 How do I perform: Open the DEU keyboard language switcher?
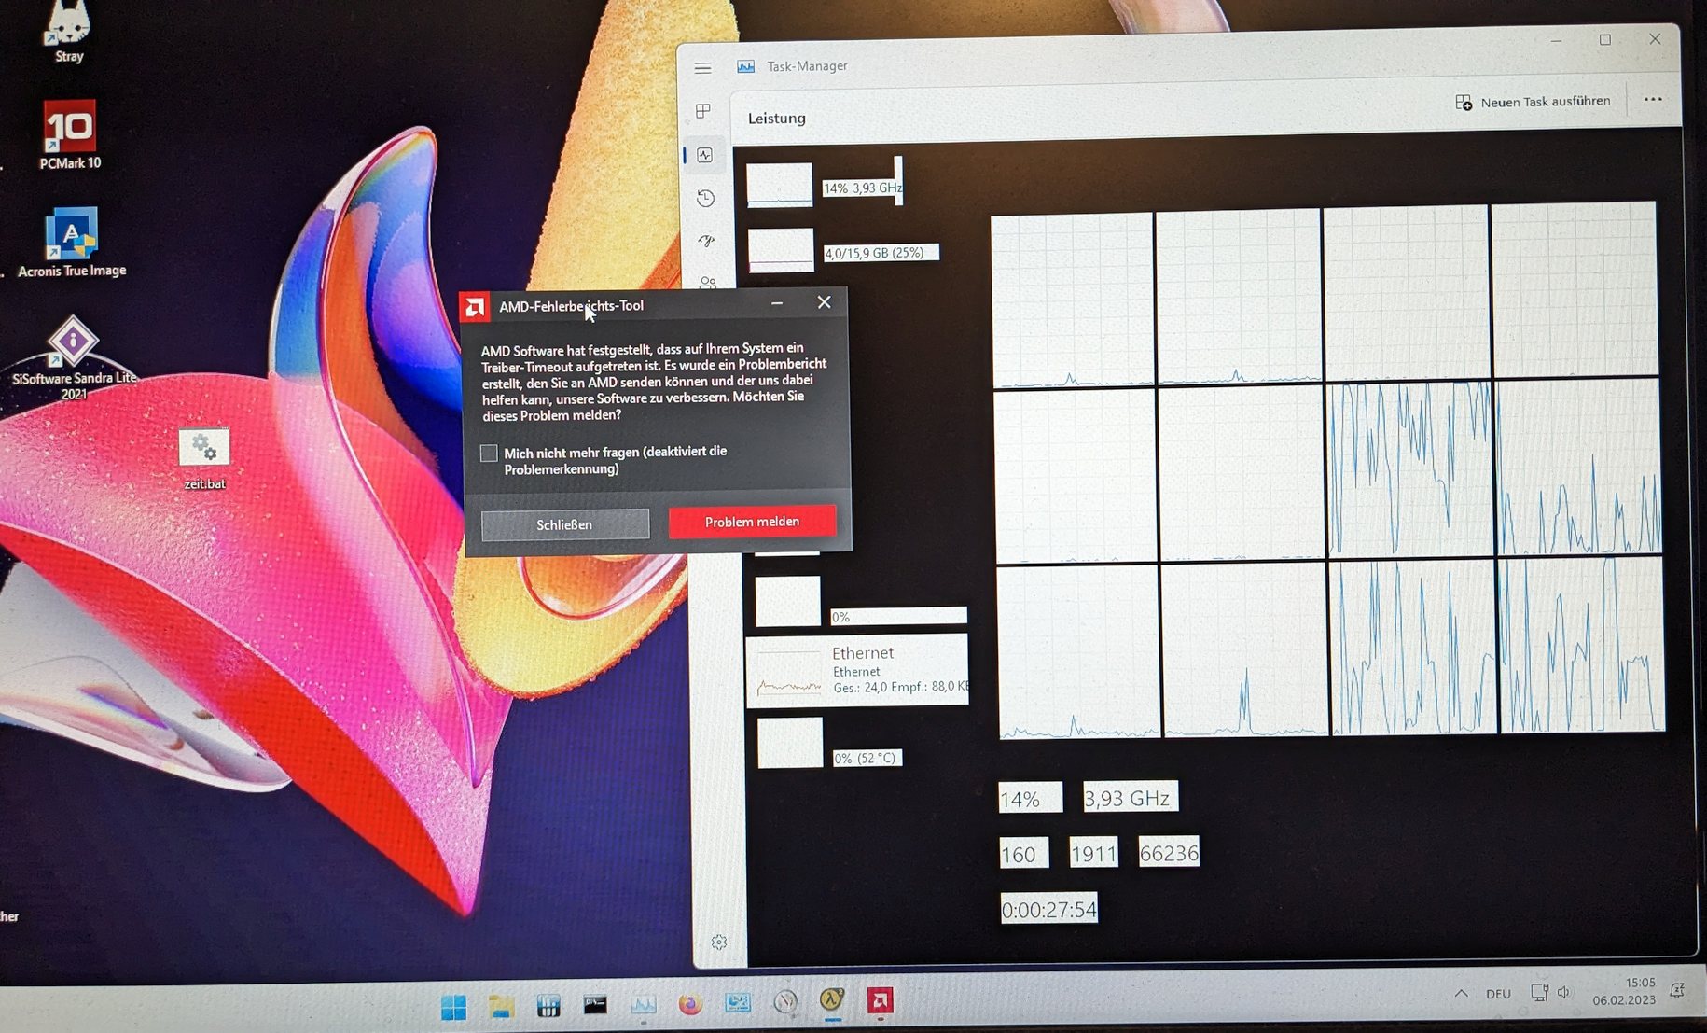pyautogui.click(x=1498, y=994)
